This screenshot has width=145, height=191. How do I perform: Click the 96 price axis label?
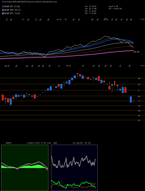tap(139, 79)
